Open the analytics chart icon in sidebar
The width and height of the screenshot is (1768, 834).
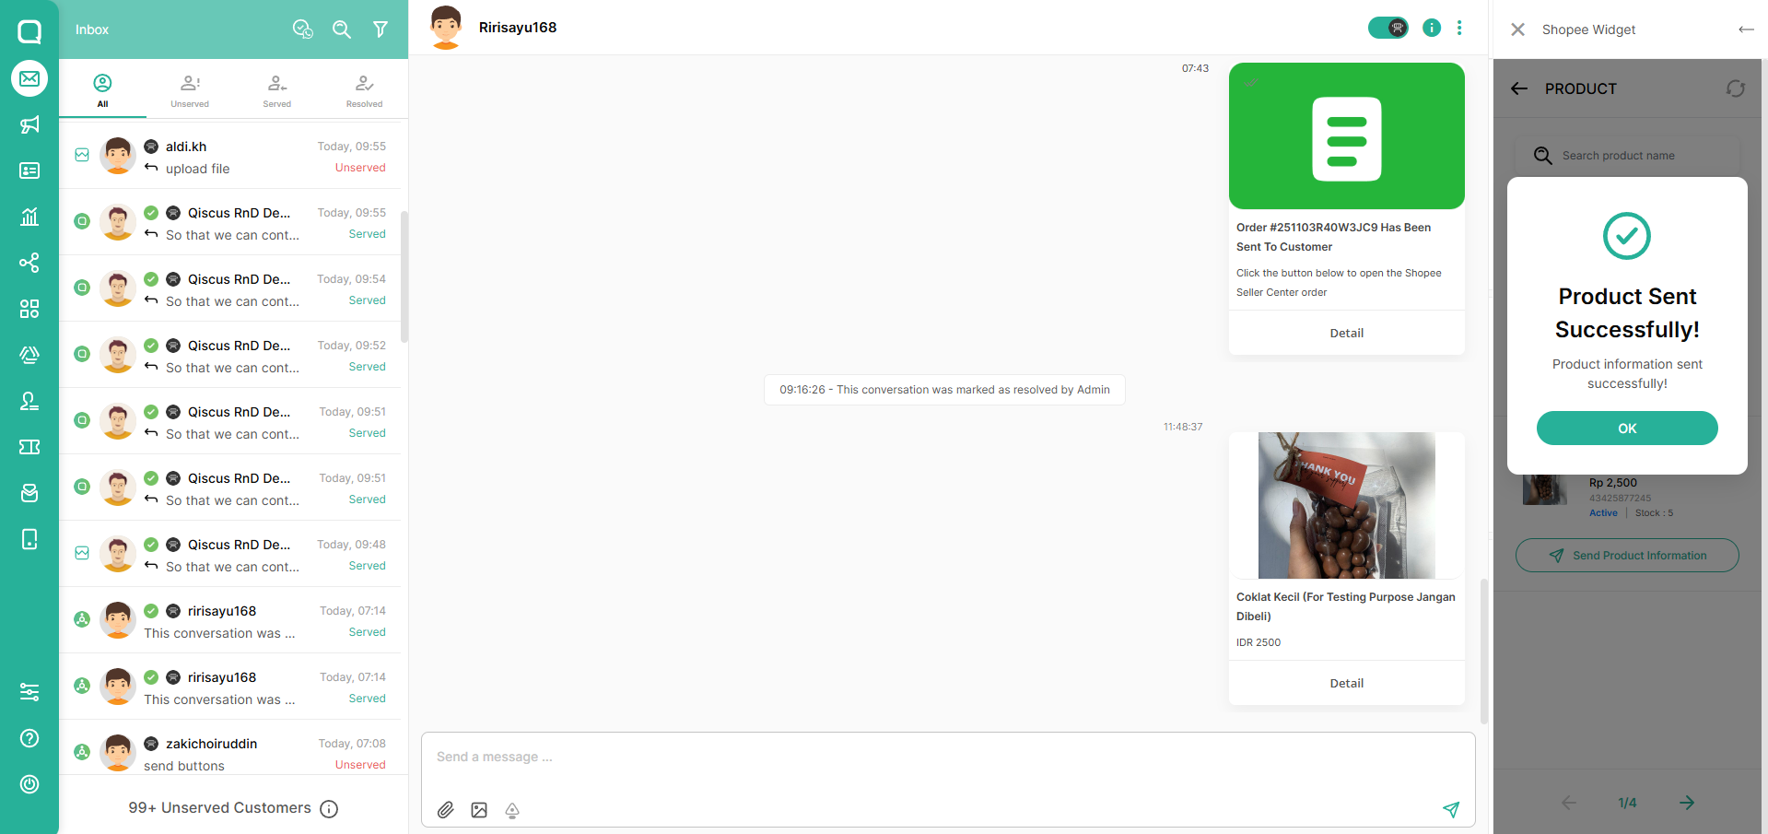click(29, 217)
